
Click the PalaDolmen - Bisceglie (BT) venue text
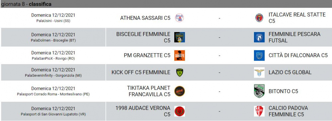coord(53,40)
